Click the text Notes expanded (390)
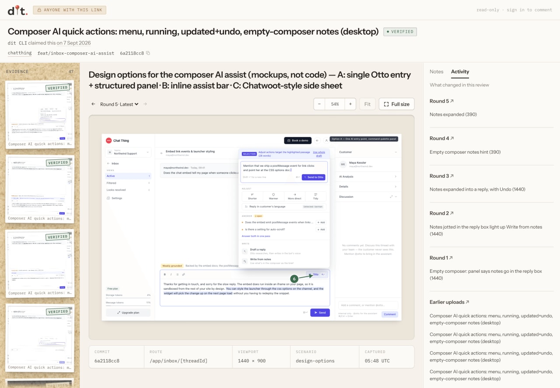Screen dimensions: 560x388 (453, 114)
